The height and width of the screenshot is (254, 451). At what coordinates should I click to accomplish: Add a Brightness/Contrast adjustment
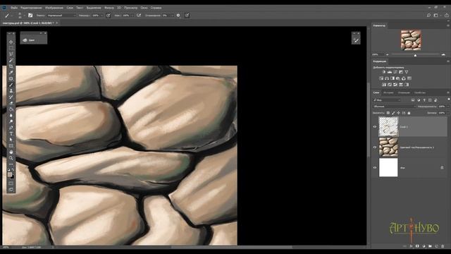tap(384, 72)
